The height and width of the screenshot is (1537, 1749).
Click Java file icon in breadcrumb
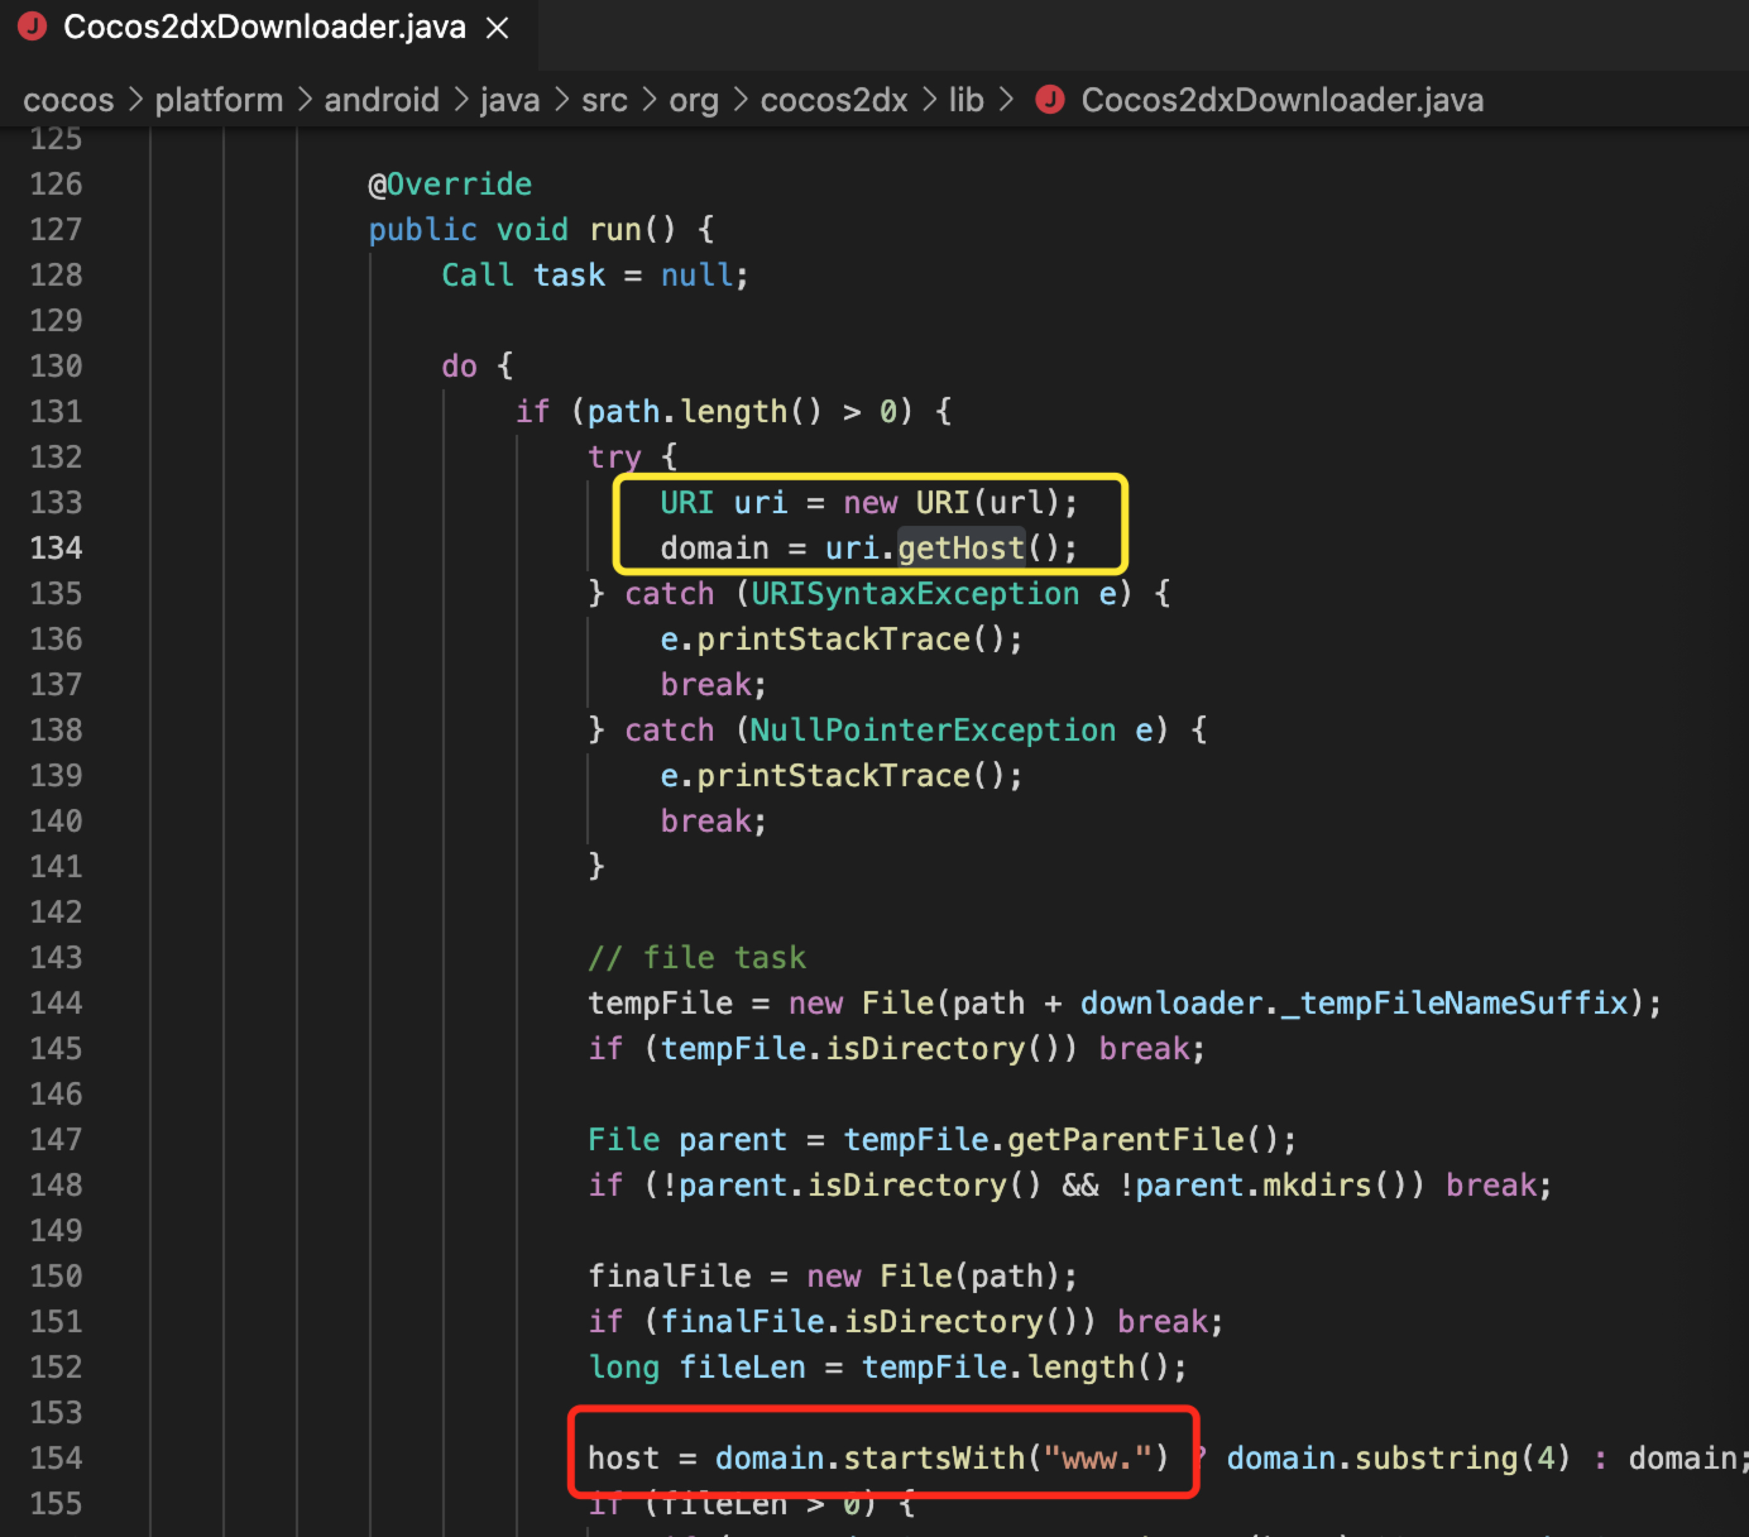pos(1050,100)
